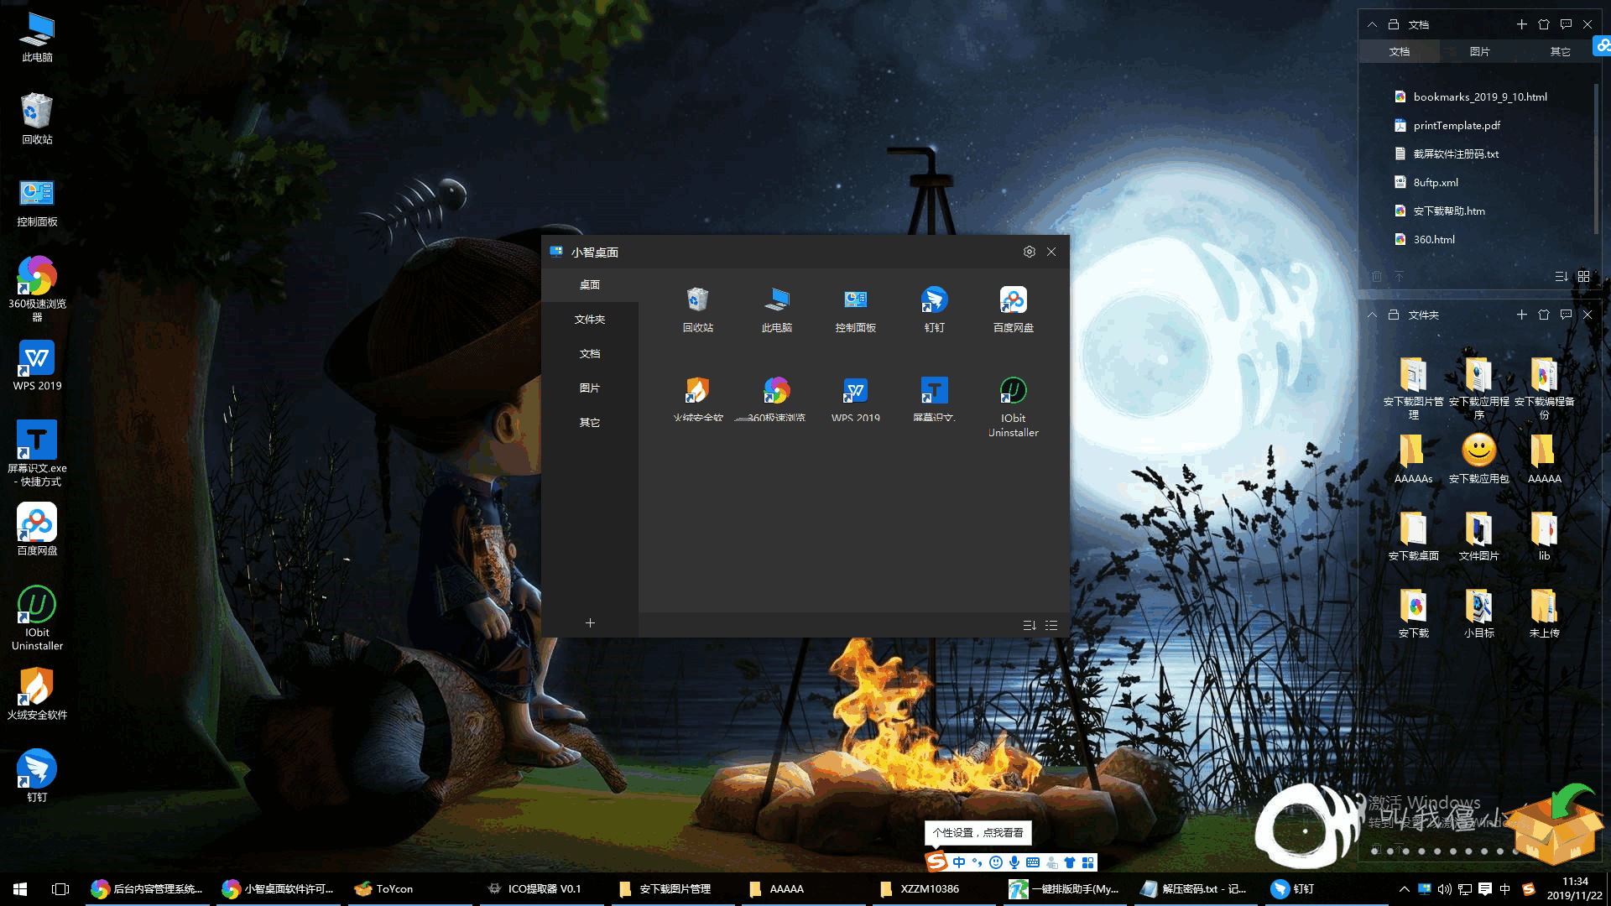Collapse the 文档 panel with chevron
Image resolution: width=1611 pixels, height=906 pixels.
click(x=1372, y=24)
